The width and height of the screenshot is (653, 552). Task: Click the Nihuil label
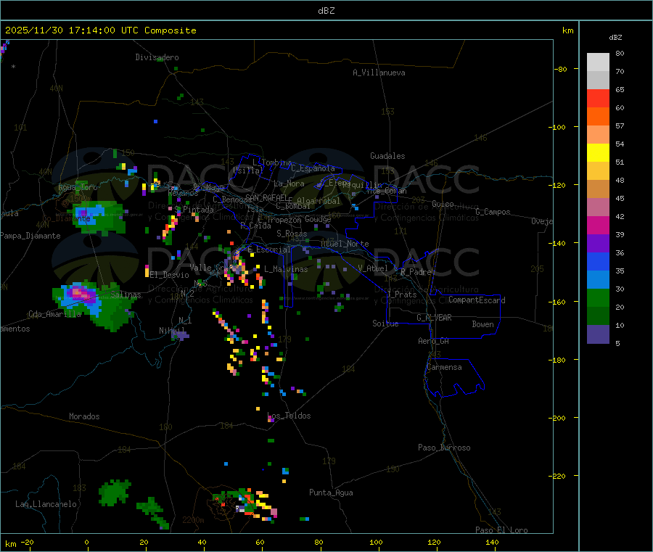click(172, 330)
